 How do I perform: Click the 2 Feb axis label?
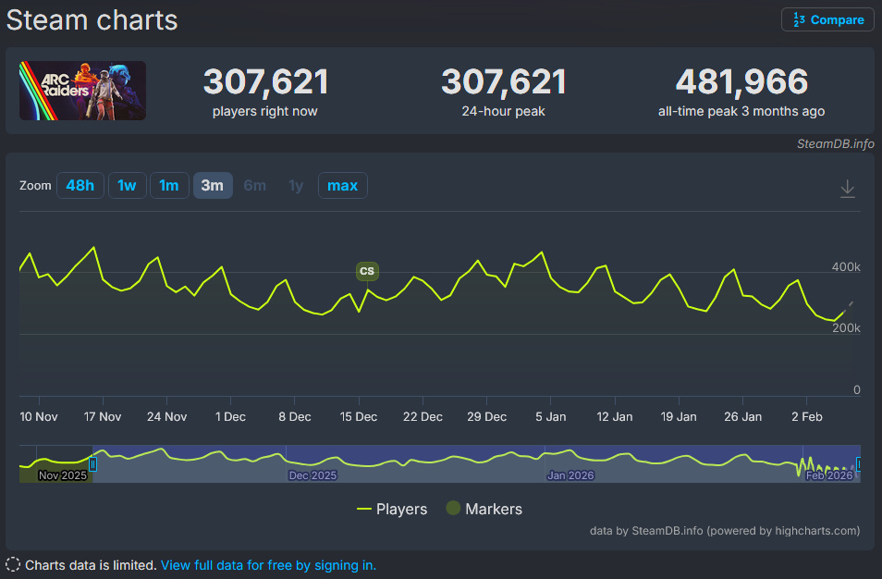[806, 417]
